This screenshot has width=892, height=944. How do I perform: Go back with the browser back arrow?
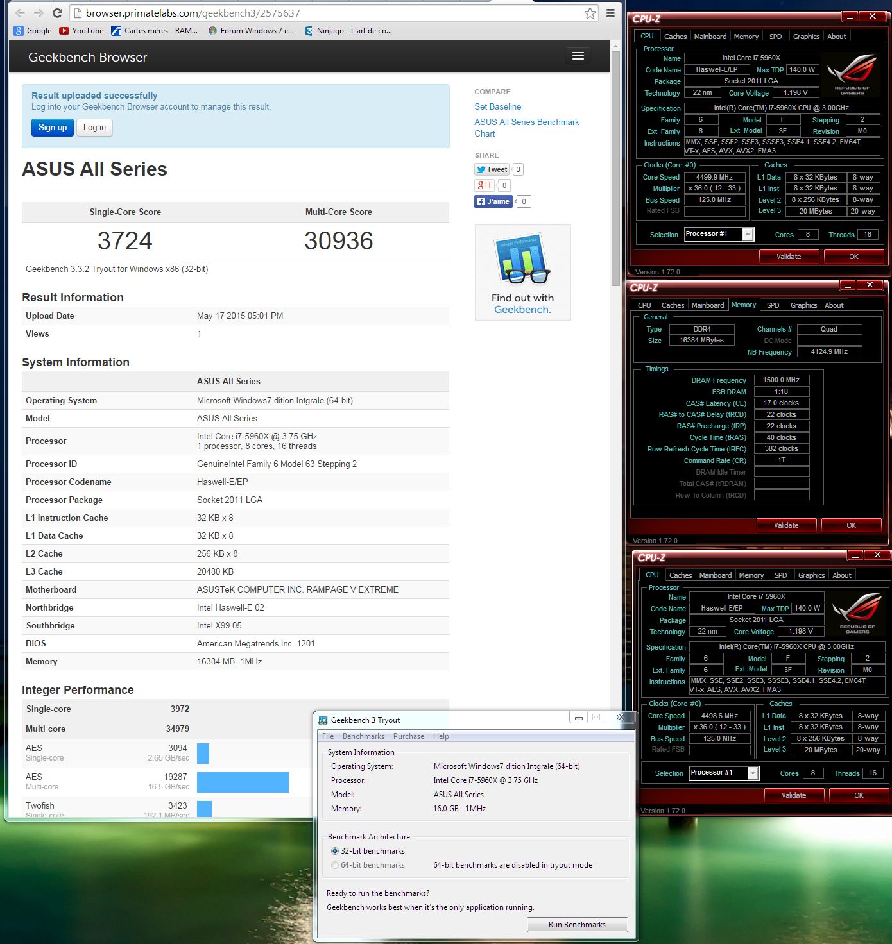tap(20, 13)
